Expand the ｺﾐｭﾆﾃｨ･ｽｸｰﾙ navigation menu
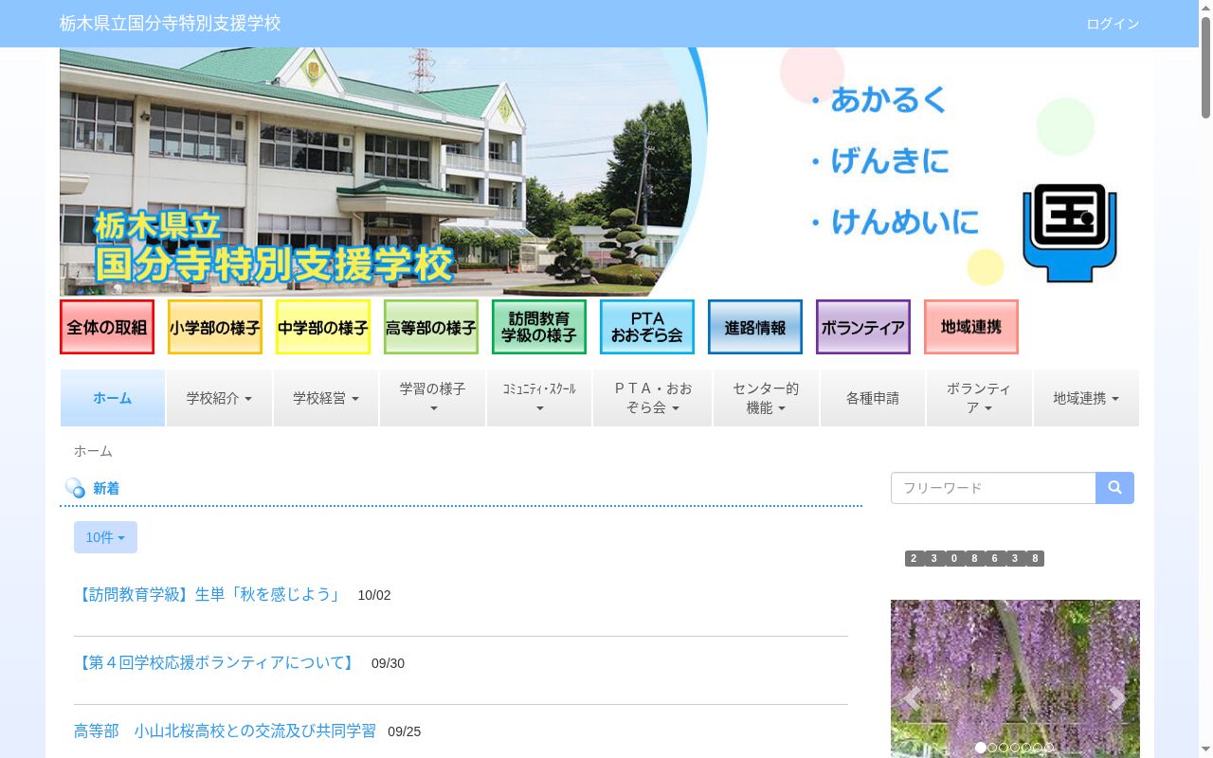This screenshot has width=1213, height=758. 539,398
